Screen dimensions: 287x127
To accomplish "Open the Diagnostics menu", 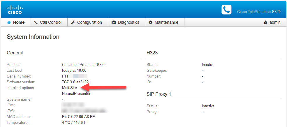I will [127, 22].
